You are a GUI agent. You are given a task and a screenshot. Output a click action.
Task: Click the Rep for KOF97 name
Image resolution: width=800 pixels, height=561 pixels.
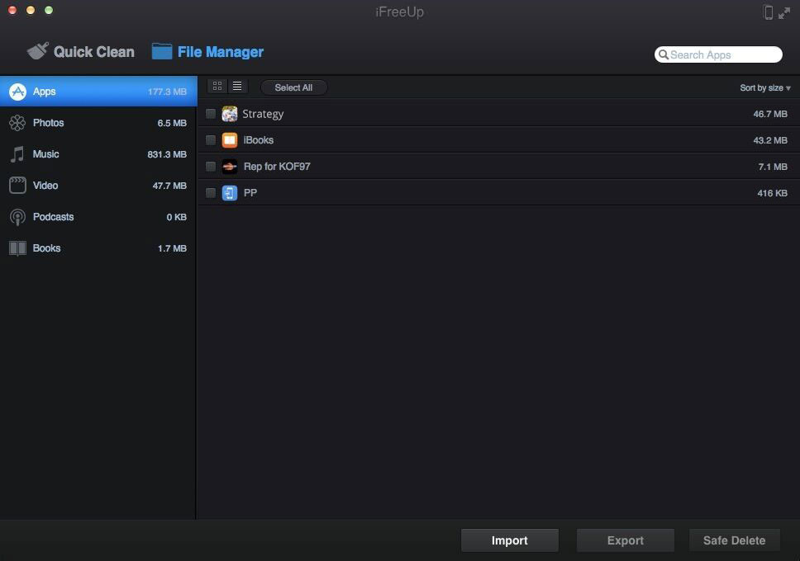click(x=277, y=167)
